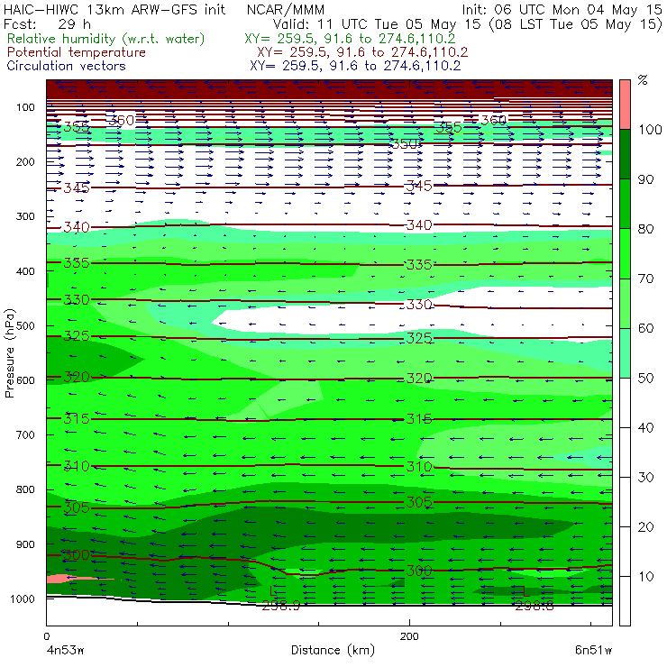Click the '350' potential temperature contour label
The image size is (667, 667).
click(404, 144)
